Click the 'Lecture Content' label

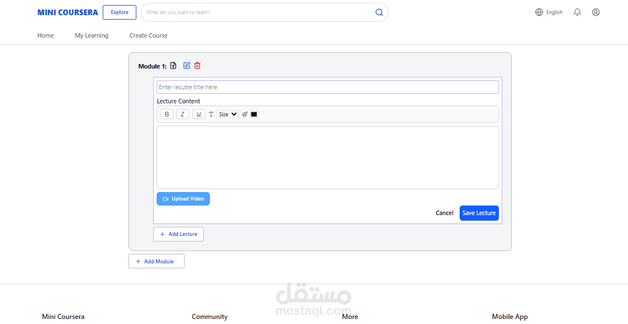[x=178, y=101]
